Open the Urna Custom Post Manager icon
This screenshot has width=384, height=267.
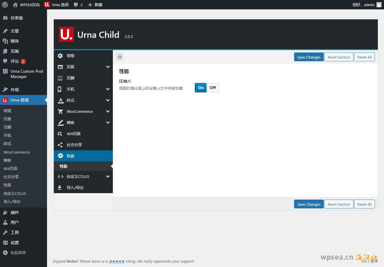point(5,71)
